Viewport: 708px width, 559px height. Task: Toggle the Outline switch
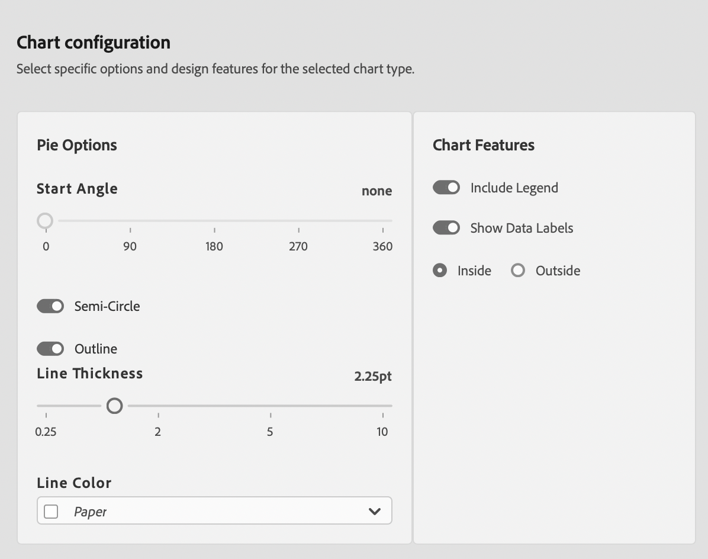click(x=50, y=349)
